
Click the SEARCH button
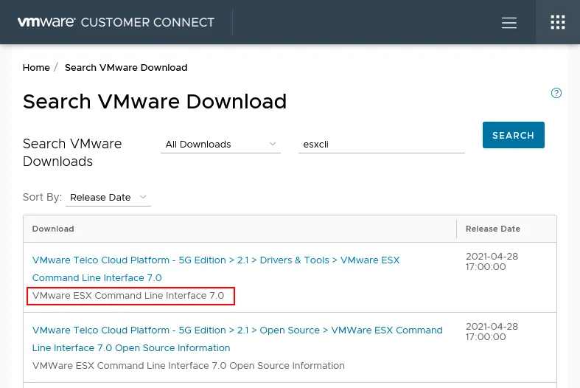point(514,135)
